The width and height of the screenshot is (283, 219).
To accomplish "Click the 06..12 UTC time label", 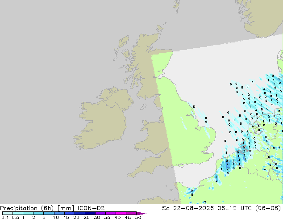I will pos(227,208).
